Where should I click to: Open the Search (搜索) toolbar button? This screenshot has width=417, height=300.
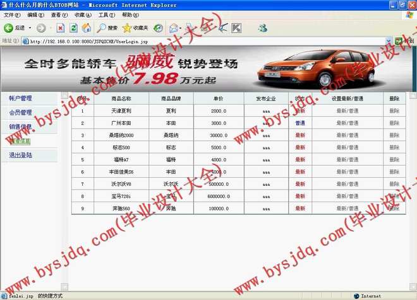point(107,28)
